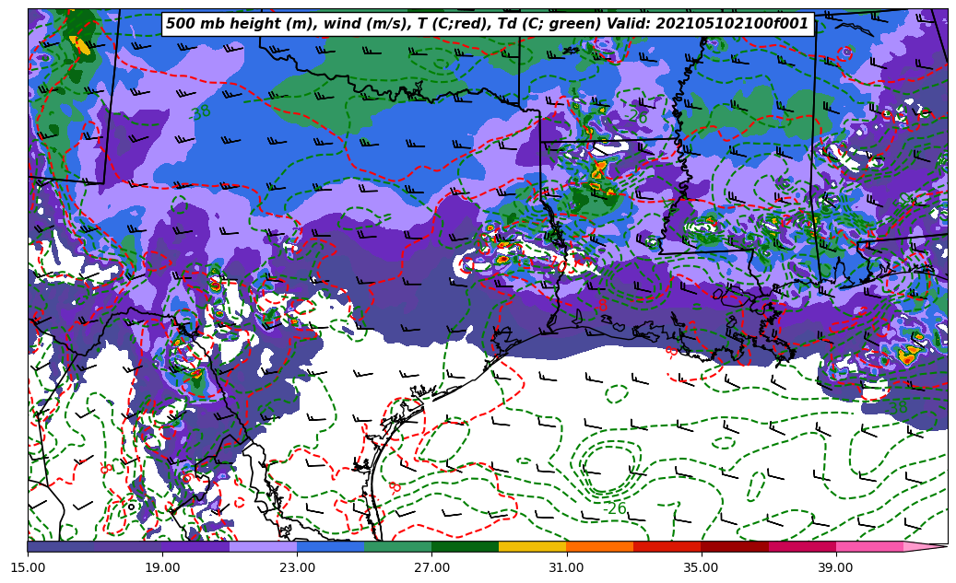Image resolution: width=956 pixels, height=583 pixels.
Task: Click the 31.00 colorbar tick label
Action: [x=566, y=567]
